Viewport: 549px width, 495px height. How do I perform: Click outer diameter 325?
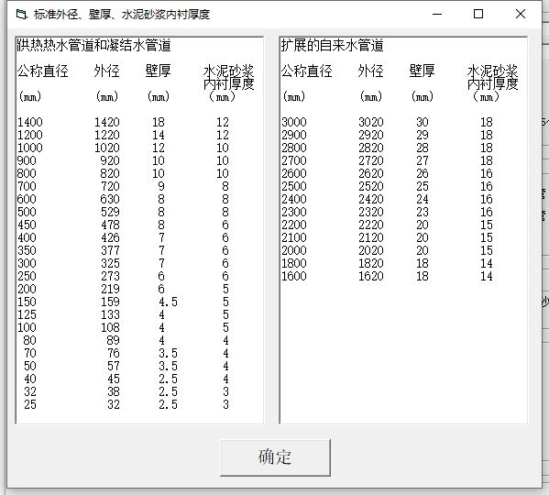tap(110, 263)
